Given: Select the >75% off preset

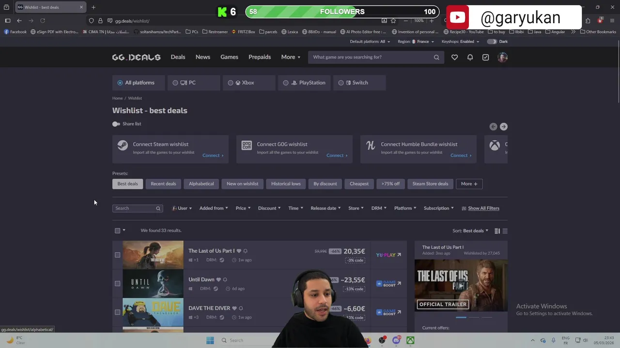Looking at the screenshot, I should tap(390, 184).
